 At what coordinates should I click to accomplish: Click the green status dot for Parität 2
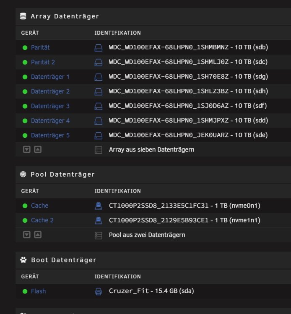[x=25, y=62]
